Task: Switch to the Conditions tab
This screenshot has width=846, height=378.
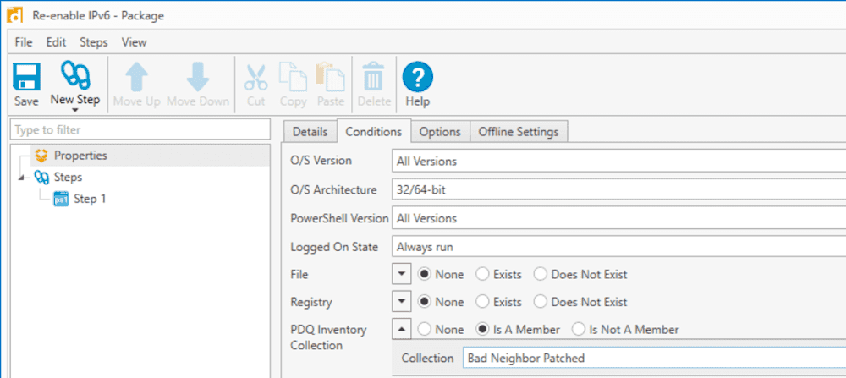Action: coord(373,132)
